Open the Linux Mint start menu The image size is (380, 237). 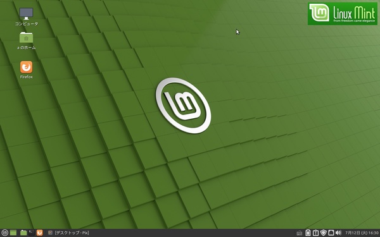pos(4,233)
